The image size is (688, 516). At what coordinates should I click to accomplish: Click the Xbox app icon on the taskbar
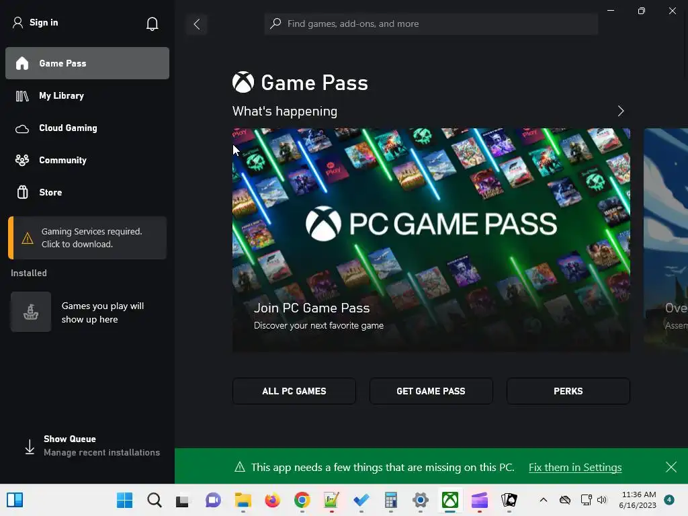point(449,500)
